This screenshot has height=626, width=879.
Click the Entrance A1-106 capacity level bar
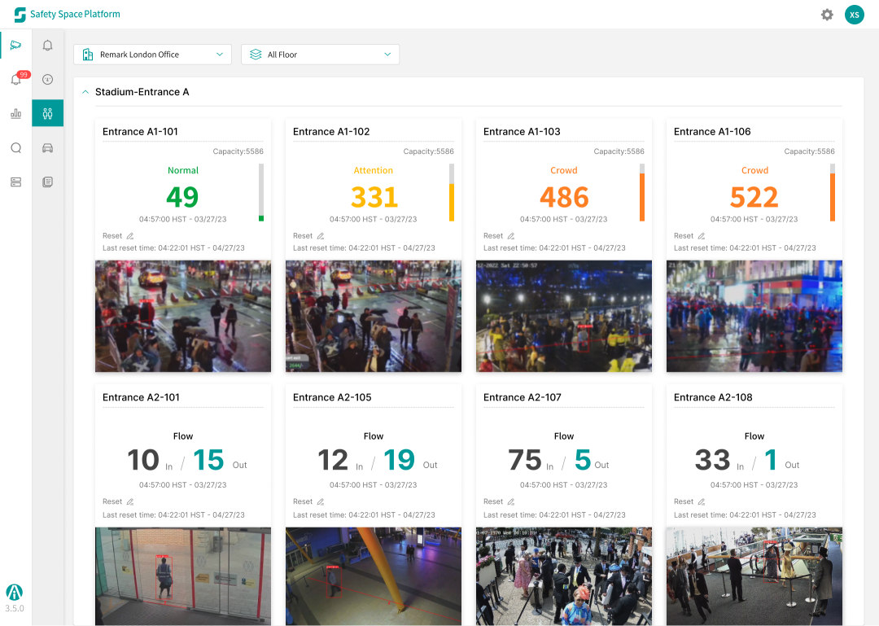[x=833, y=193]
